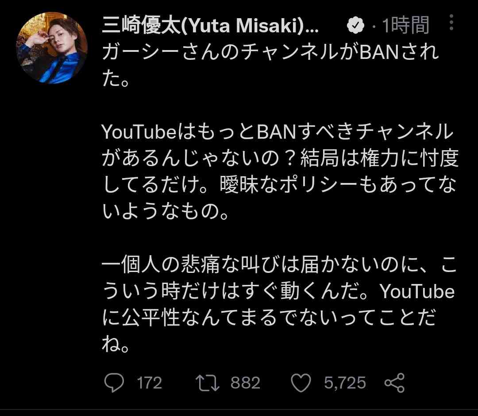Click the final line ending with ね。

click(x=115, y=344)
